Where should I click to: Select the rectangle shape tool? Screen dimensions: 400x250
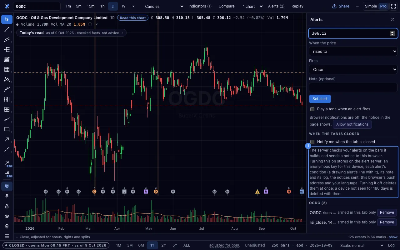click(7, 129)
